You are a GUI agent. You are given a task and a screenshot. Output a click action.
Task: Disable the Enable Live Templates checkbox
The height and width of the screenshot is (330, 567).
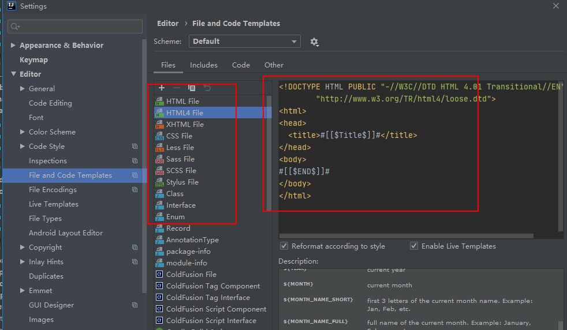(414, 246)
